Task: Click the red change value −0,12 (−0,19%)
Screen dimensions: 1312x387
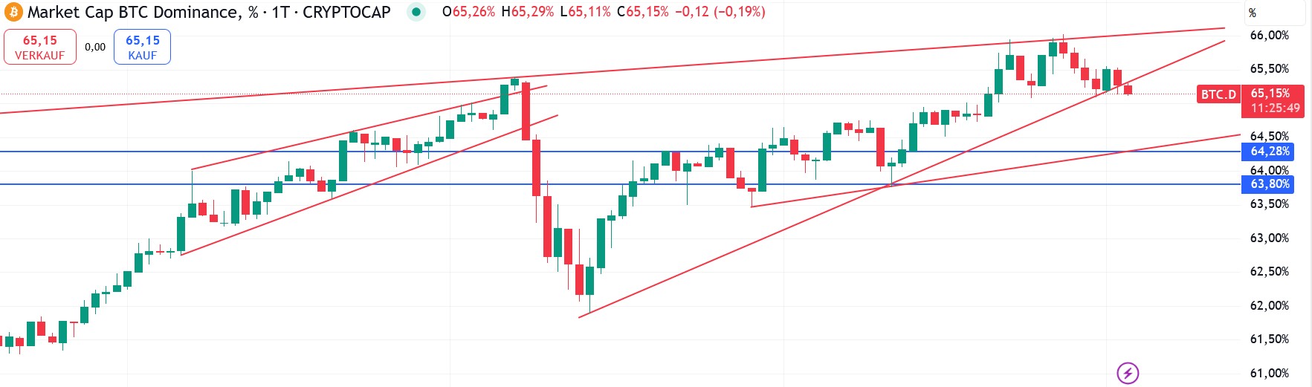Action: (720, 12)
